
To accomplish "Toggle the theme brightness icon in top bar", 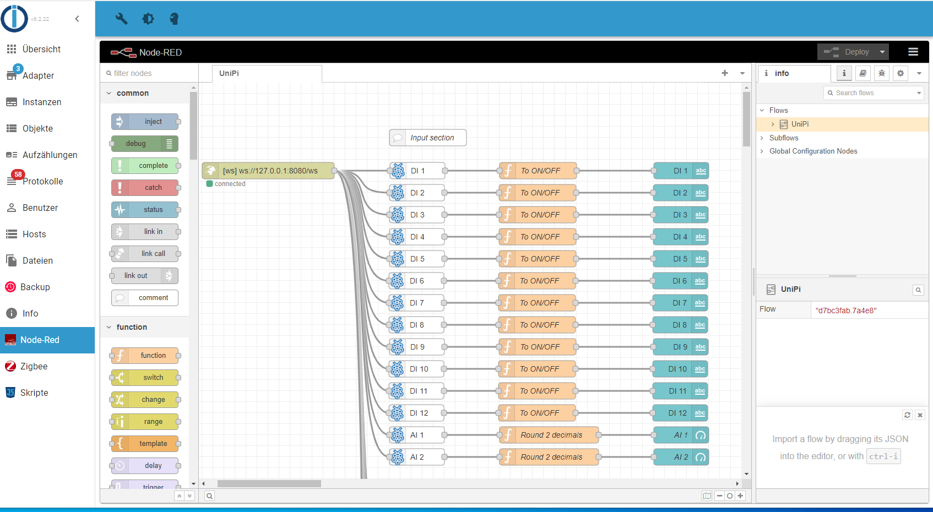I will [x=148, y=19].
